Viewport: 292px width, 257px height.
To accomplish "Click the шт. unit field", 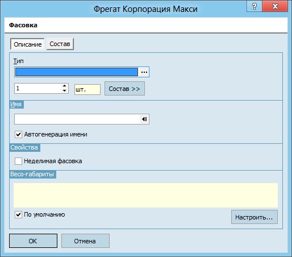I will (87, 89).
